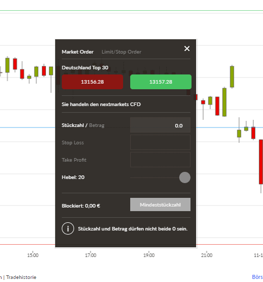263x282 pixels.
Task: Click the Stückzahl quantity input field
Action: tap(160, 125)
